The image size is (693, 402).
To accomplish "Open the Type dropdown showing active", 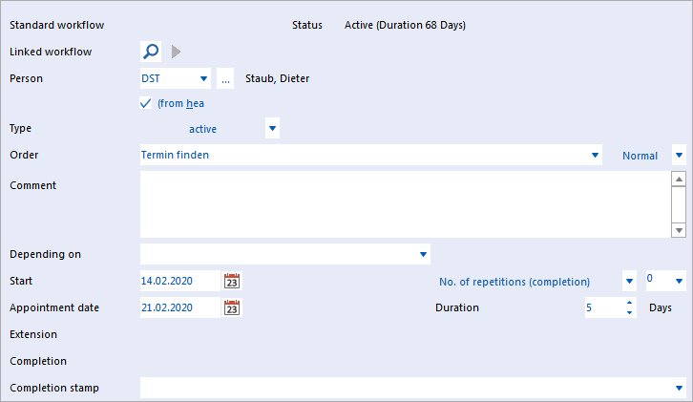I will pyautogui.click(x=272, y=128).
